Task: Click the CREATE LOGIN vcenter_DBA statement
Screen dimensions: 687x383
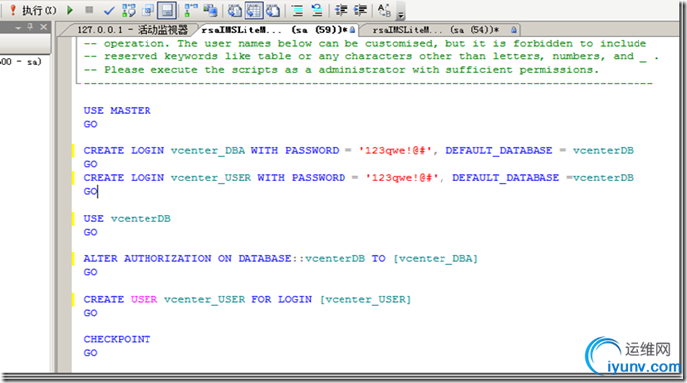Action: 358,150
